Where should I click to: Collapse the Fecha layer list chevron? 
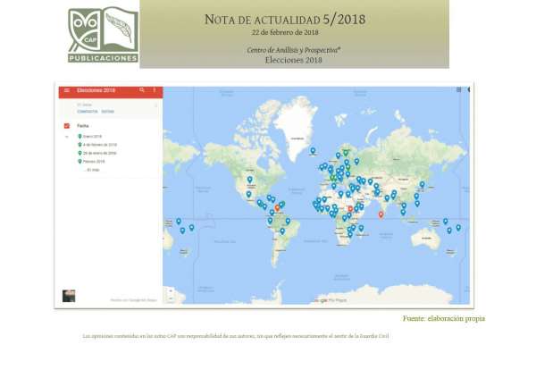click(x=67, y=137)
